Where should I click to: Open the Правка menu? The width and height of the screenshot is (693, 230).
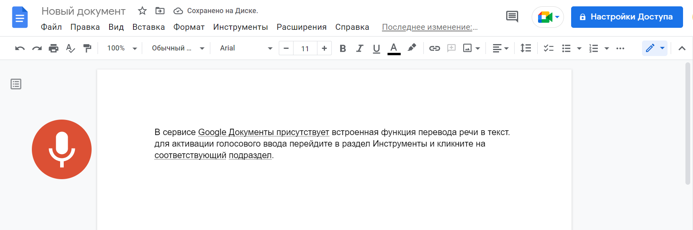coord(85,27)
